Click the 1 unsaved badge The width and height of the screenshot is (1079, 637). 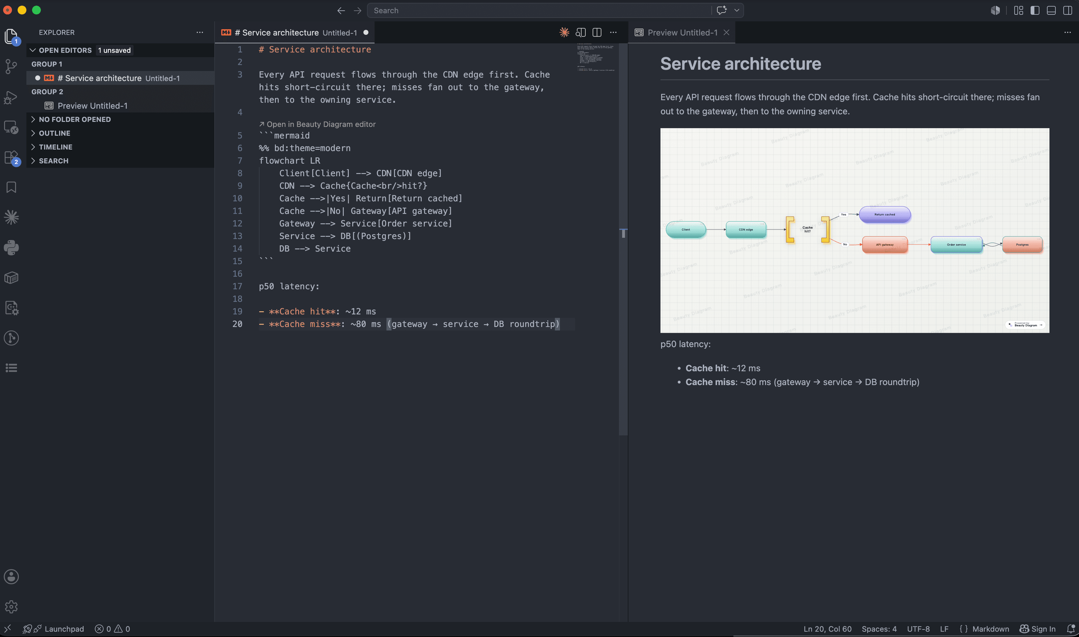[114, 50]
